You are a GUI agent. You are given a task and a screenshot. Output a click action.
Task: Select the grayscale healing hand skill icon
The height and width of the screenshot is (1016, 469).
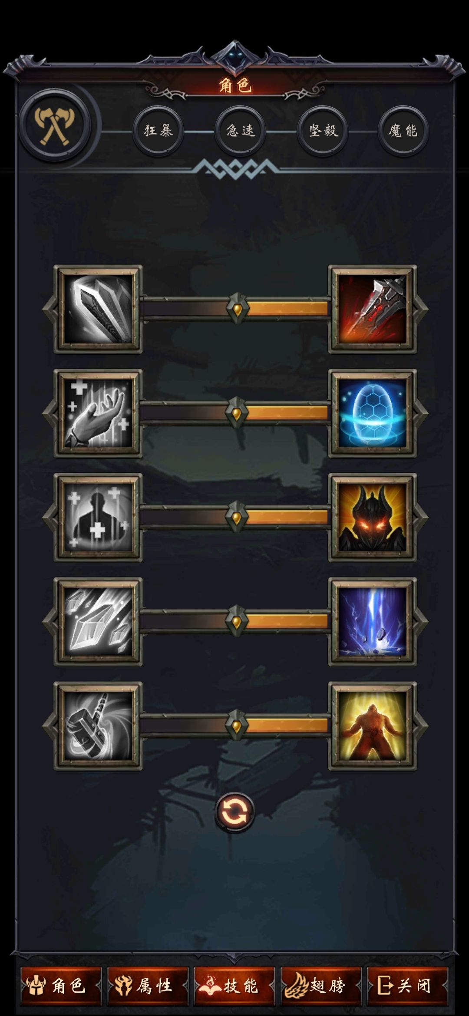click(x=98, y=413)
